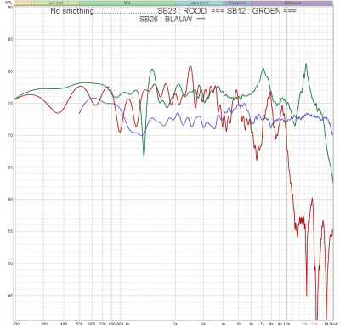Click the 10k label on frequency axis
Image resolution: width=340 pixels, height=328 pixels.
[x=287, y=324]
